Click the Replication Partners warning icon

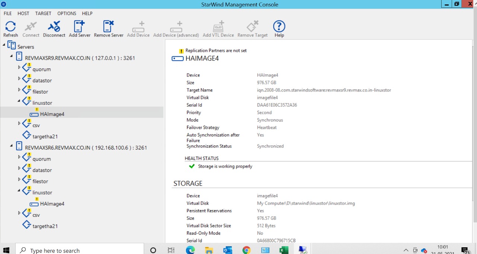click(181, 51)
